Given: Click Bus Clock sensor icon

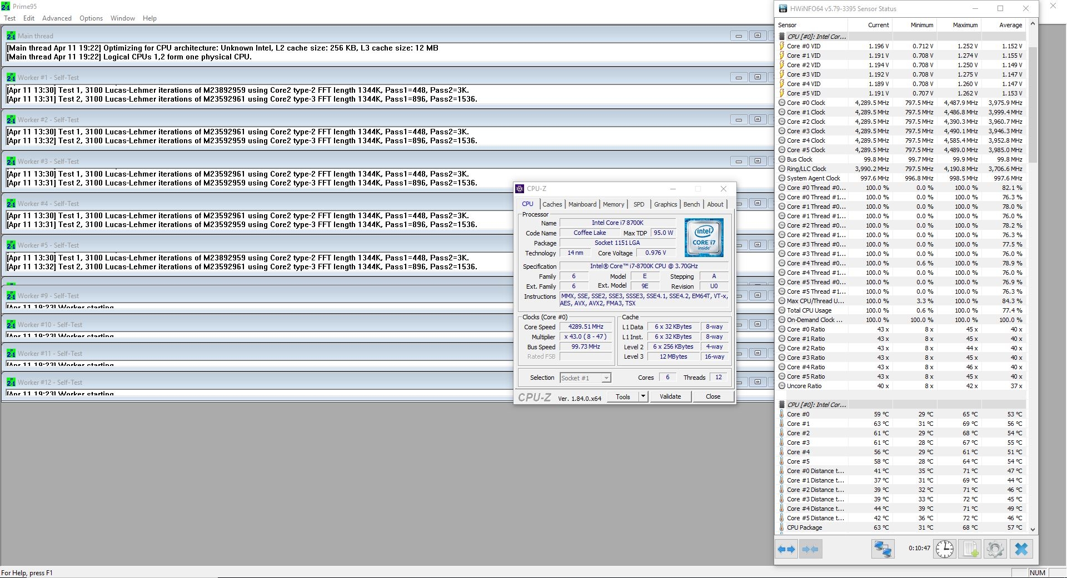Looking at the screenshot, I should tap(782, 159).
